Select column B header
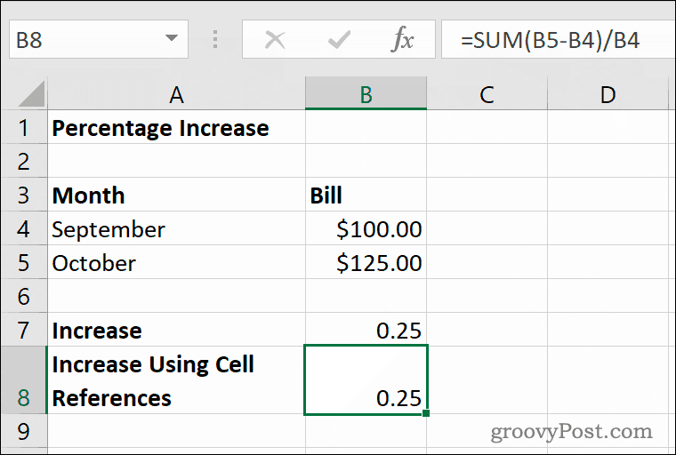Image resolution: width=676 pixels, height=455 pixels. 366,93
